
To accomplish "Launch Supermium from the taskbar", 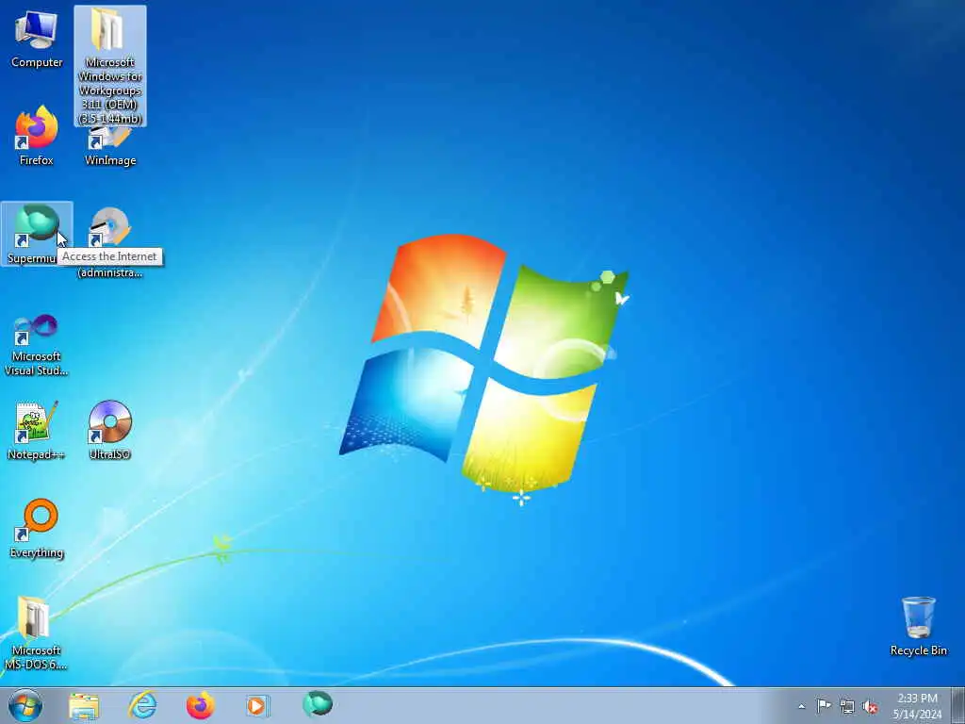I will point(318,704).
